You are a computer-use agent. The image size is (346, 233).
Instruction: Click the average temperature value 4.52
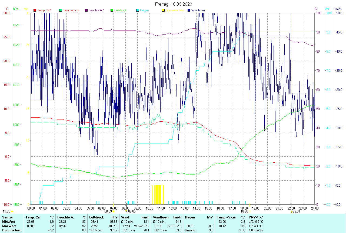pyautogui.click(x=51, y=230)
